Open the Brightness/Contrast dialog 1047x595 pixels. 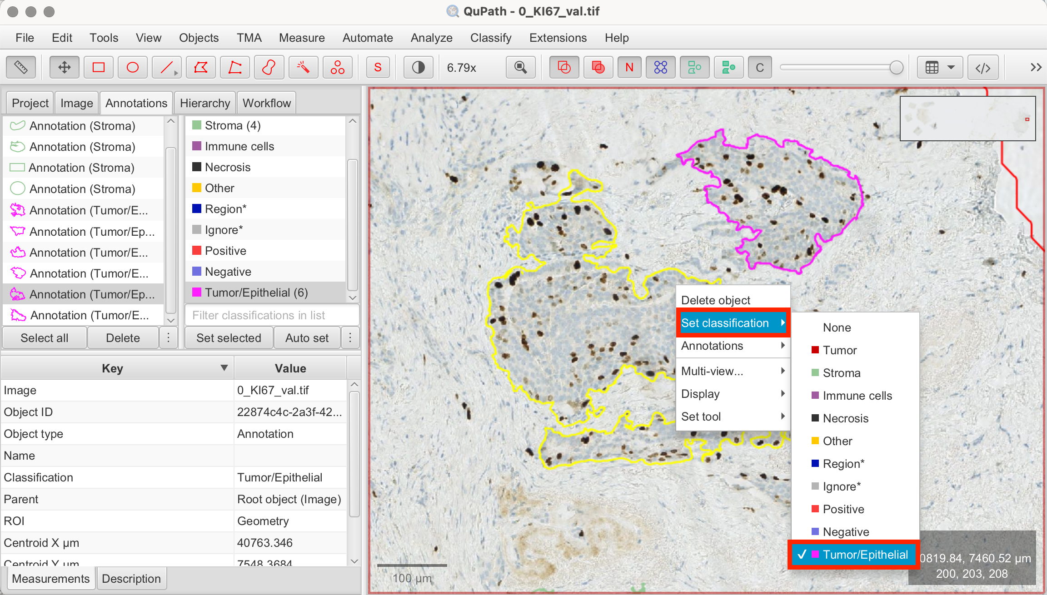click(418, 67)
